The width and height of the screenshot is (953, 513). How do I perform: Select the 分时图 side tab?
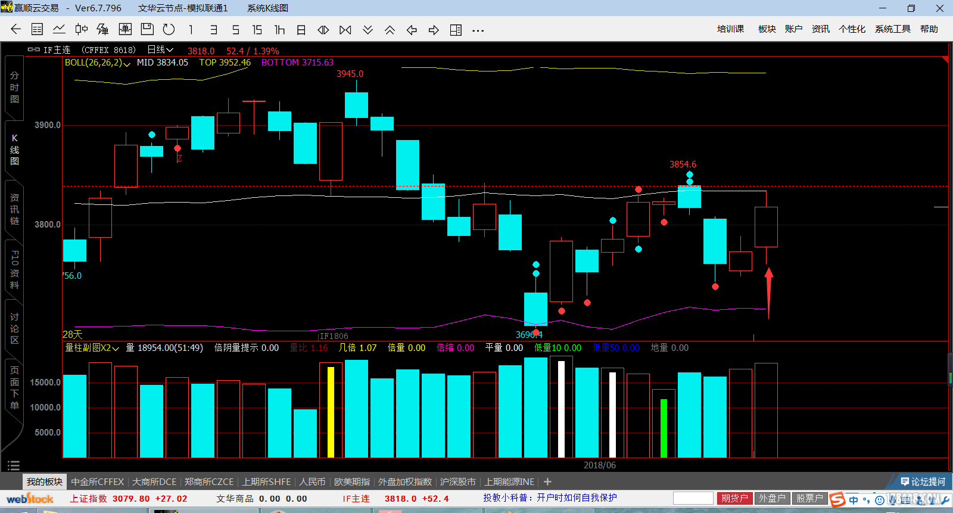pos(14,88)
